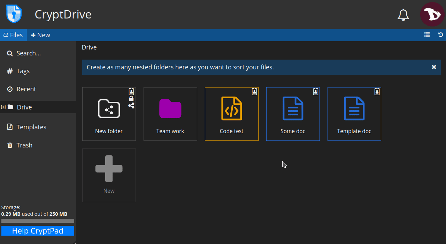This screenshot has height=244, width=446.
Task: Open the Template doc file
Action: 354,114
